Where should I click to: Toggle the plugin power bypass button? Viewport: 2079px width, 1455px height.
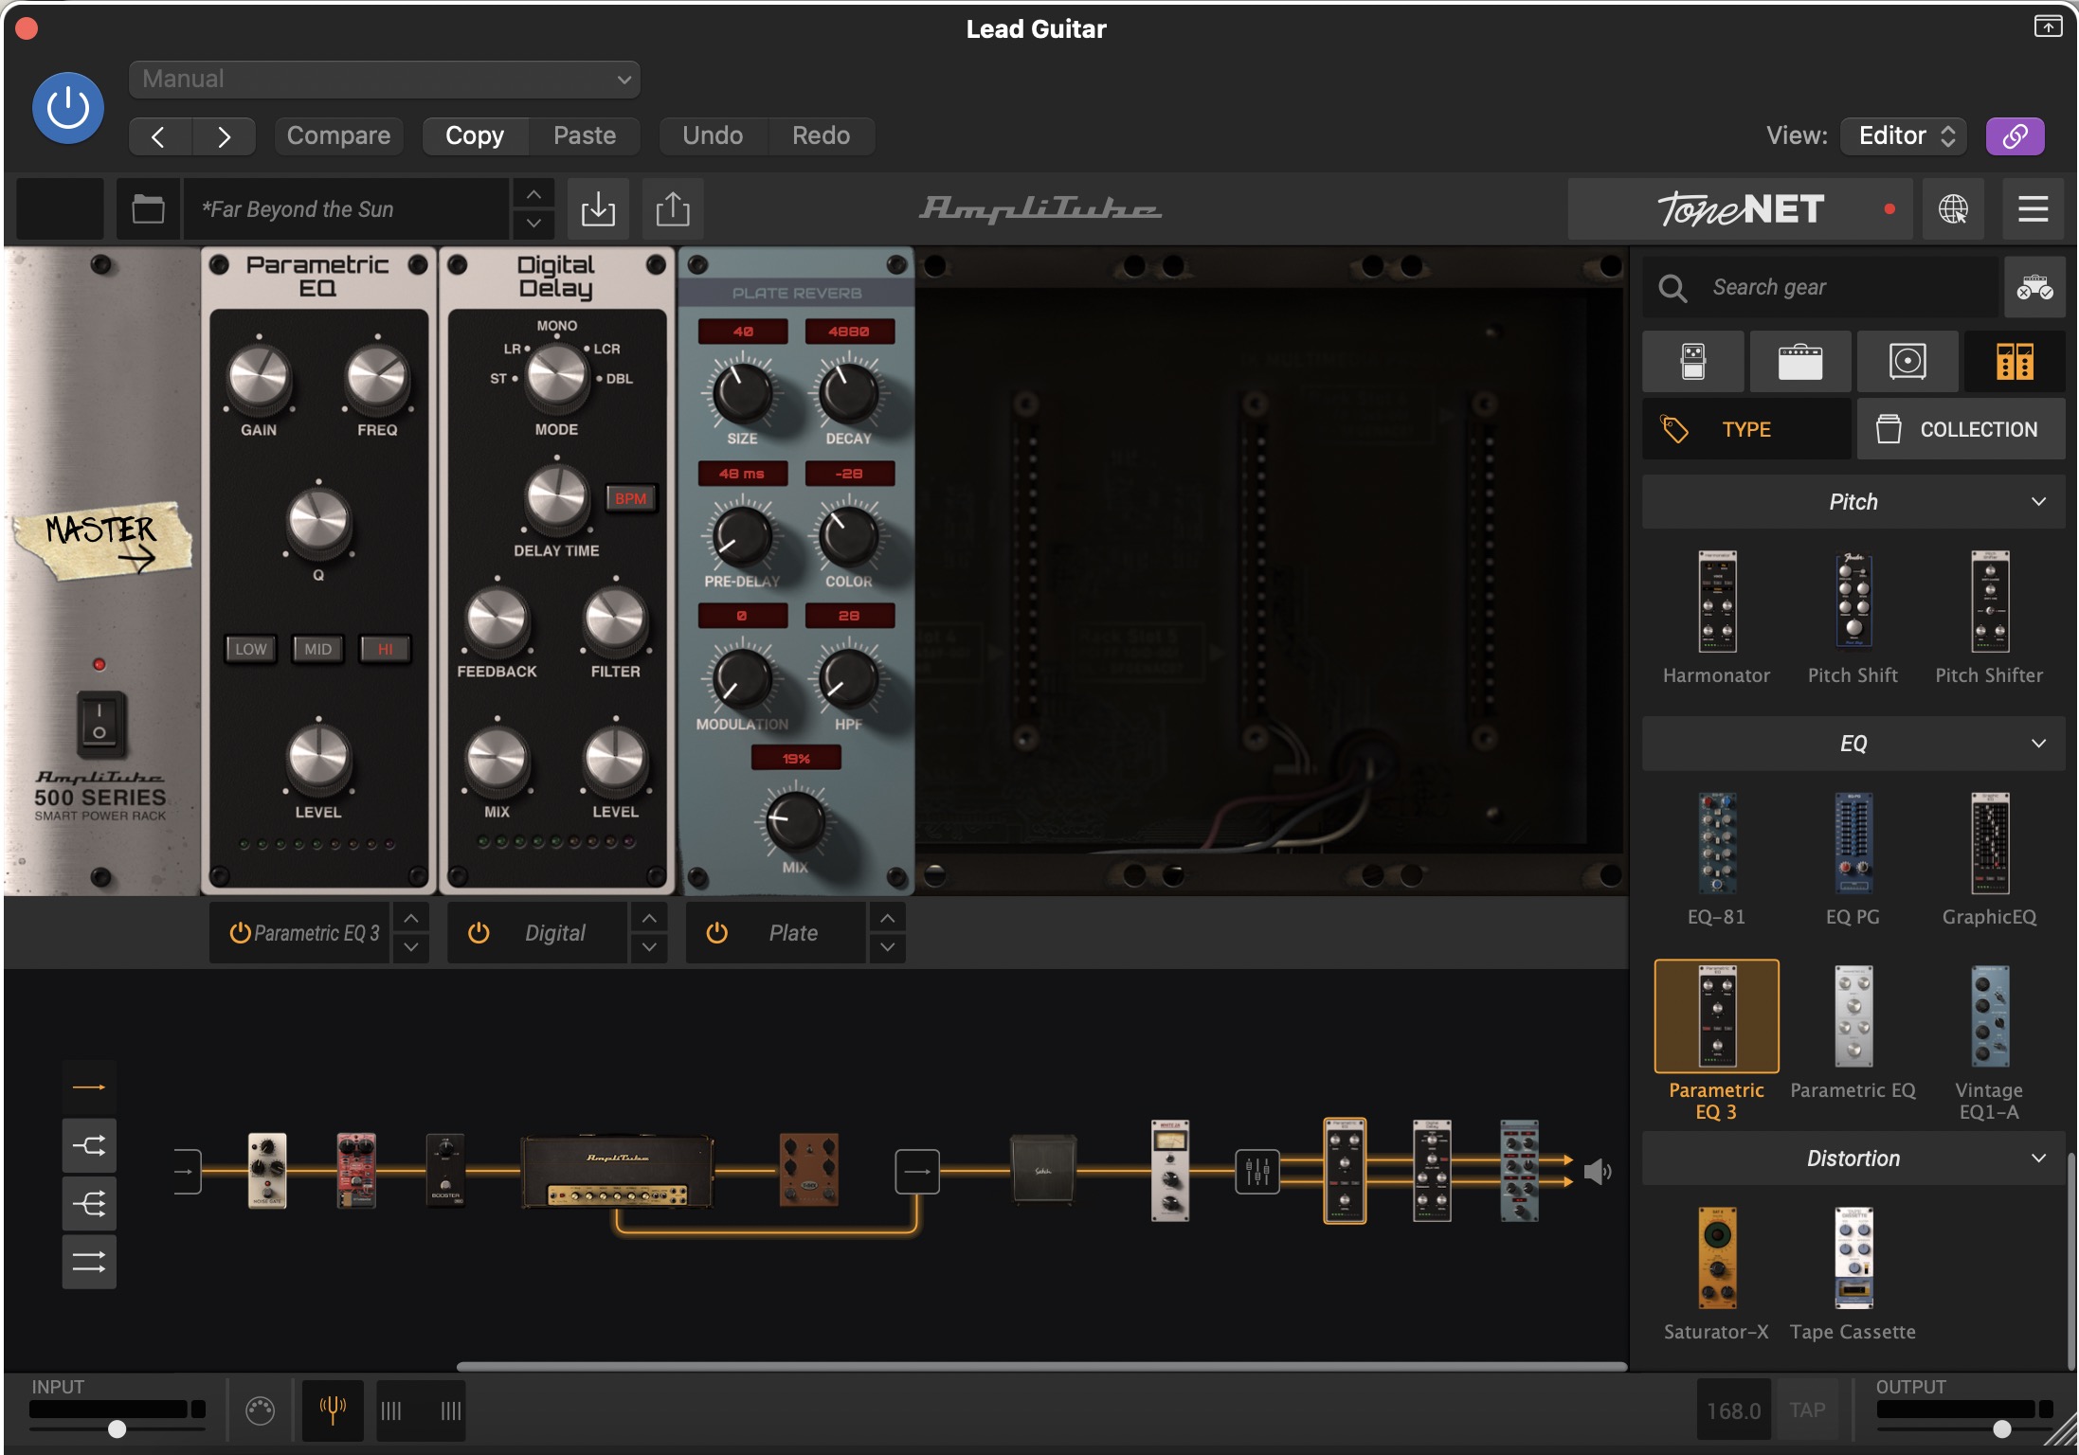coord(68,108)
